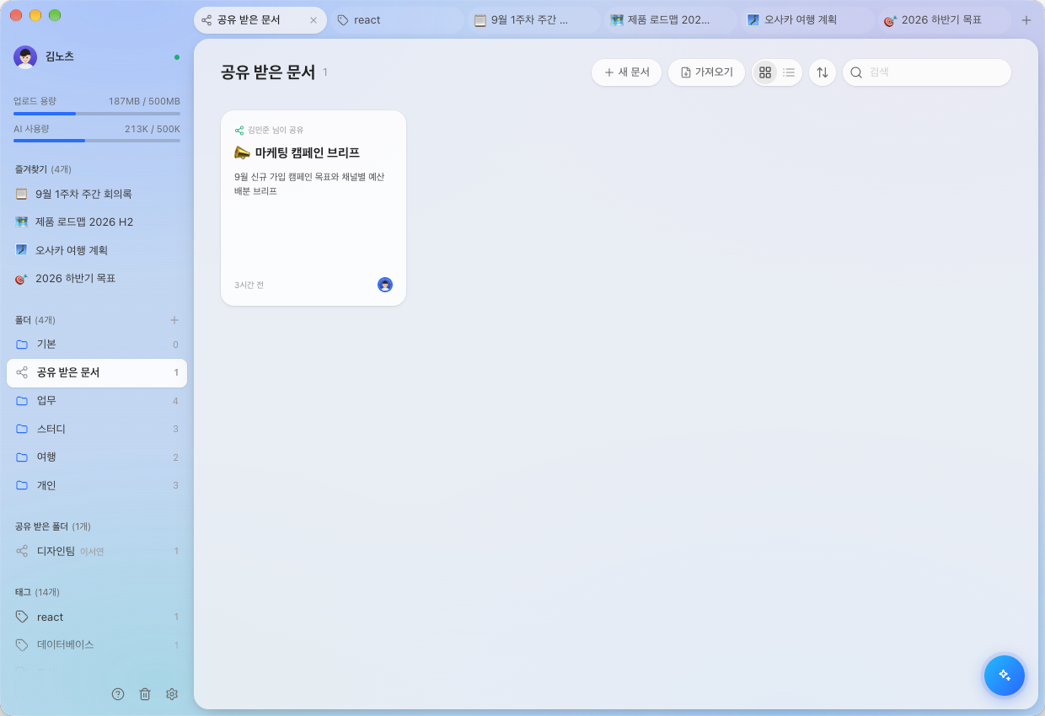
Task: Select the react tag in sidebar
Action: (97, 617)
